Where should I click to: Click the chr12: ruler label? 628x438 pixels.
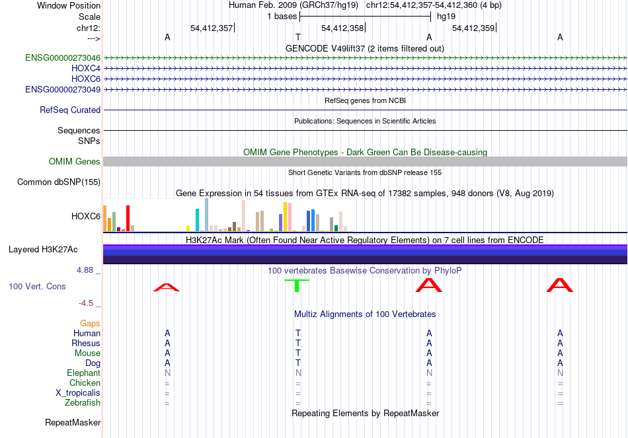pos(88,28)
